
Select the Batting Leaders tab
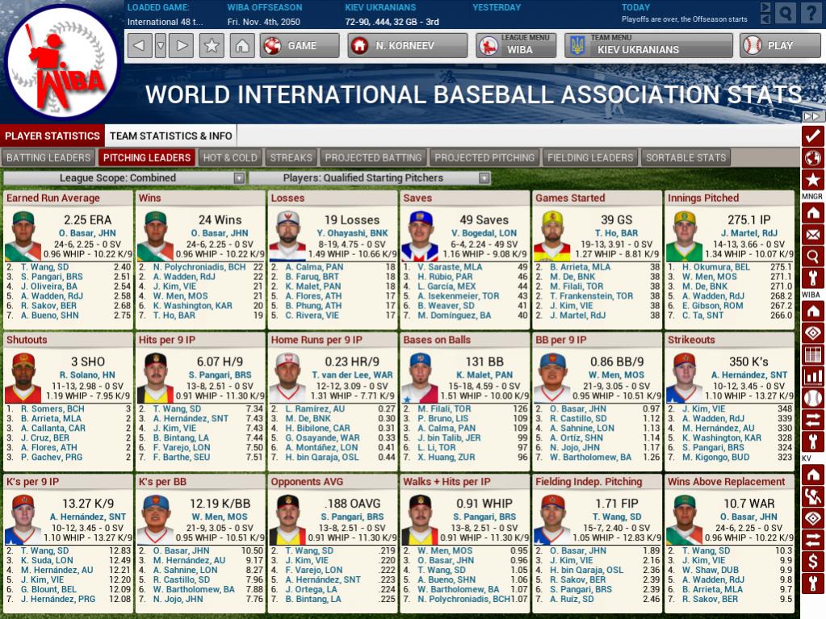48,157
